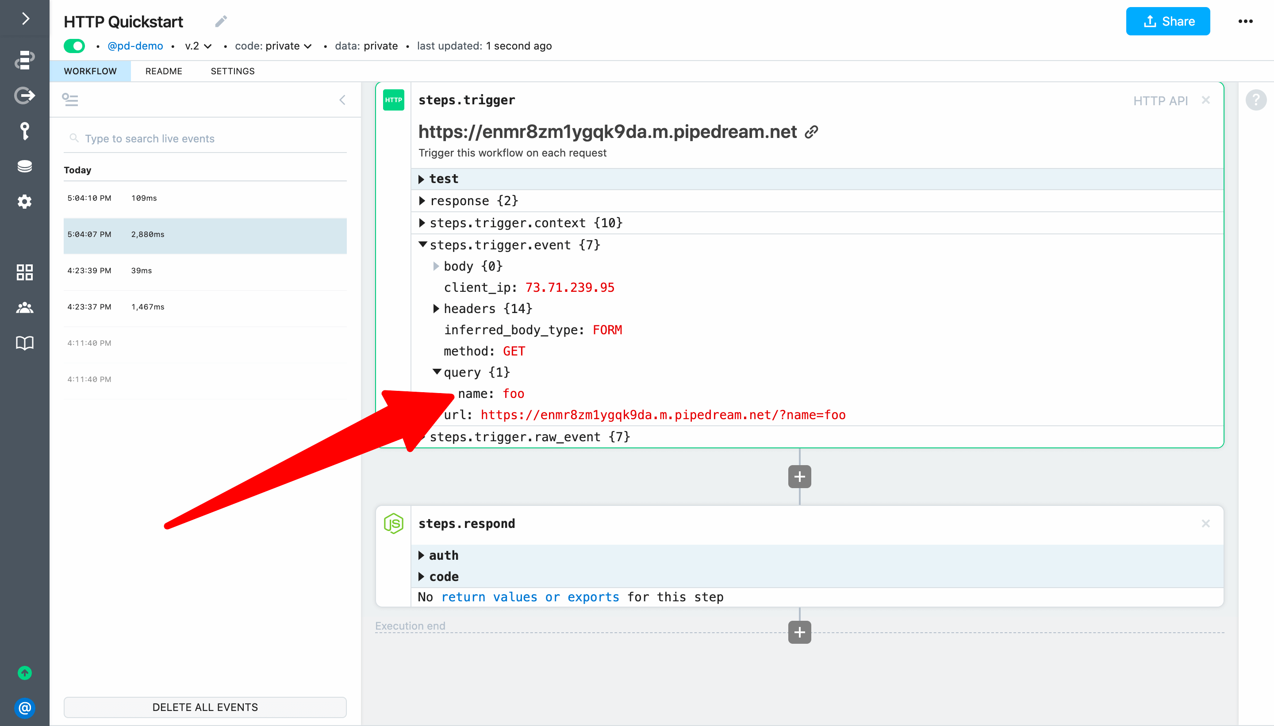Screen dimensions: 1274x726
Task: Click the Share button
Action: (x=1167, y=21)
